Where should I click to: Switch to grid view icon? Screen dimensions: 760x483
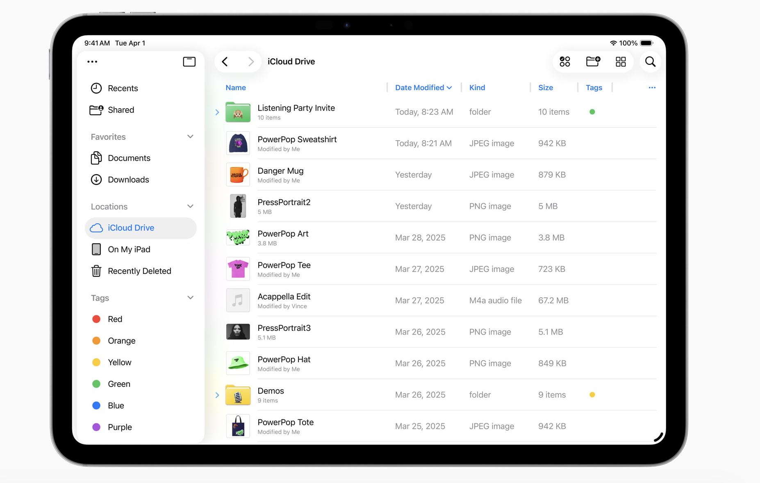tap(621, 62)
